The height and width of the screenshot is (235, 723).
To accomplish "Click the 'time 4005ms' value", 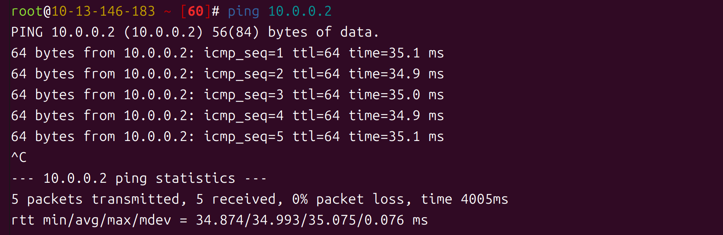I will pos(464,199).
